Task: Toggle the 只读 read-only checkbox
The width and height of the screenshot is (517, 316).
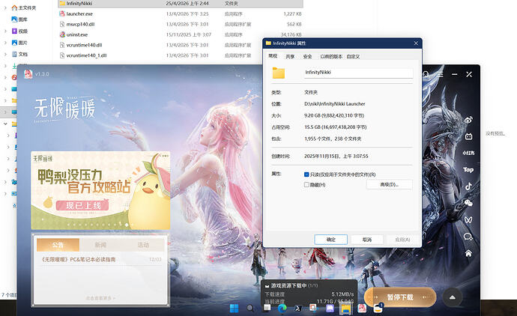Action: pyautogui.click(x=306, y=174)
